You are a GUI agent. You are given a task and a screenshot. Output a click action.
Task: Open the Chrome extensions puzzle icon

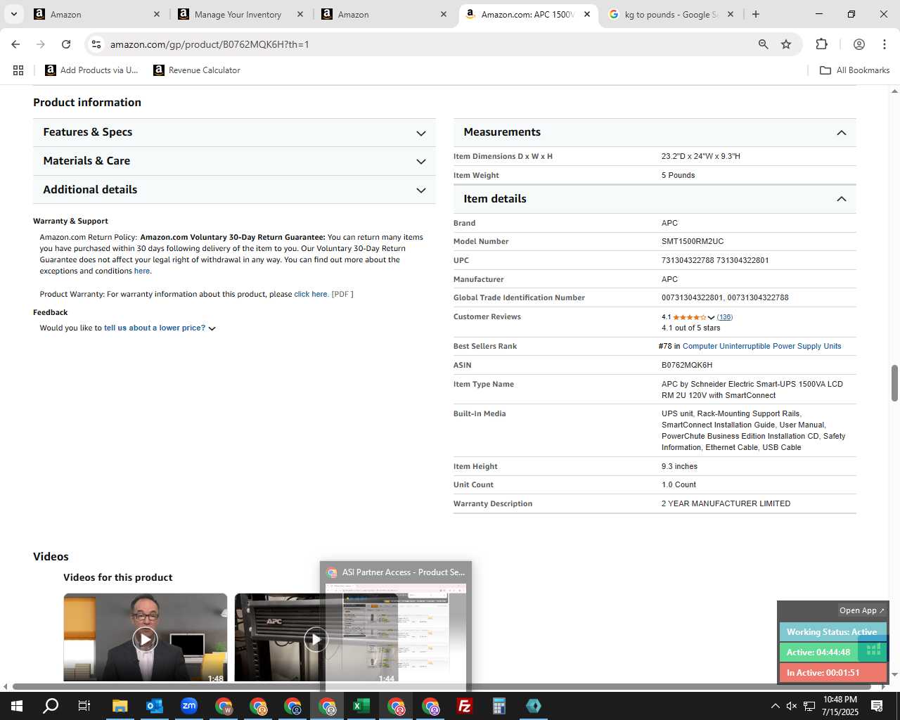(x=821, y=44)
